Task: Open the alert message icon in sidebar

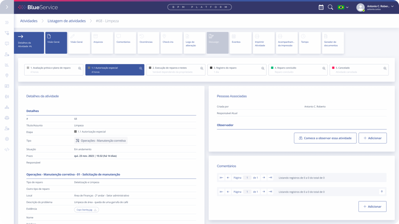Action: (x=7, y=44)
